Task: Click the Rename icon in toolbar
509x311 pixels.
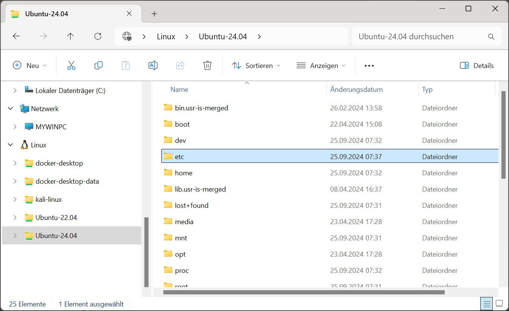Action: click(153, 65)
